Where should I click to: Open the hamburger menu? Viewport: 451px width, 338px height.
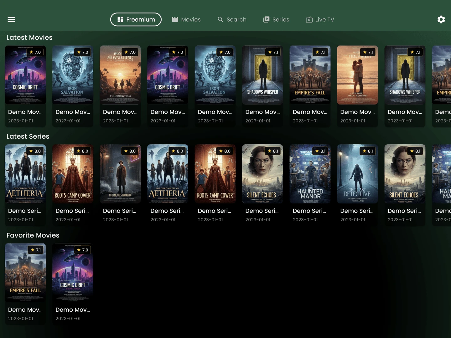11,19
